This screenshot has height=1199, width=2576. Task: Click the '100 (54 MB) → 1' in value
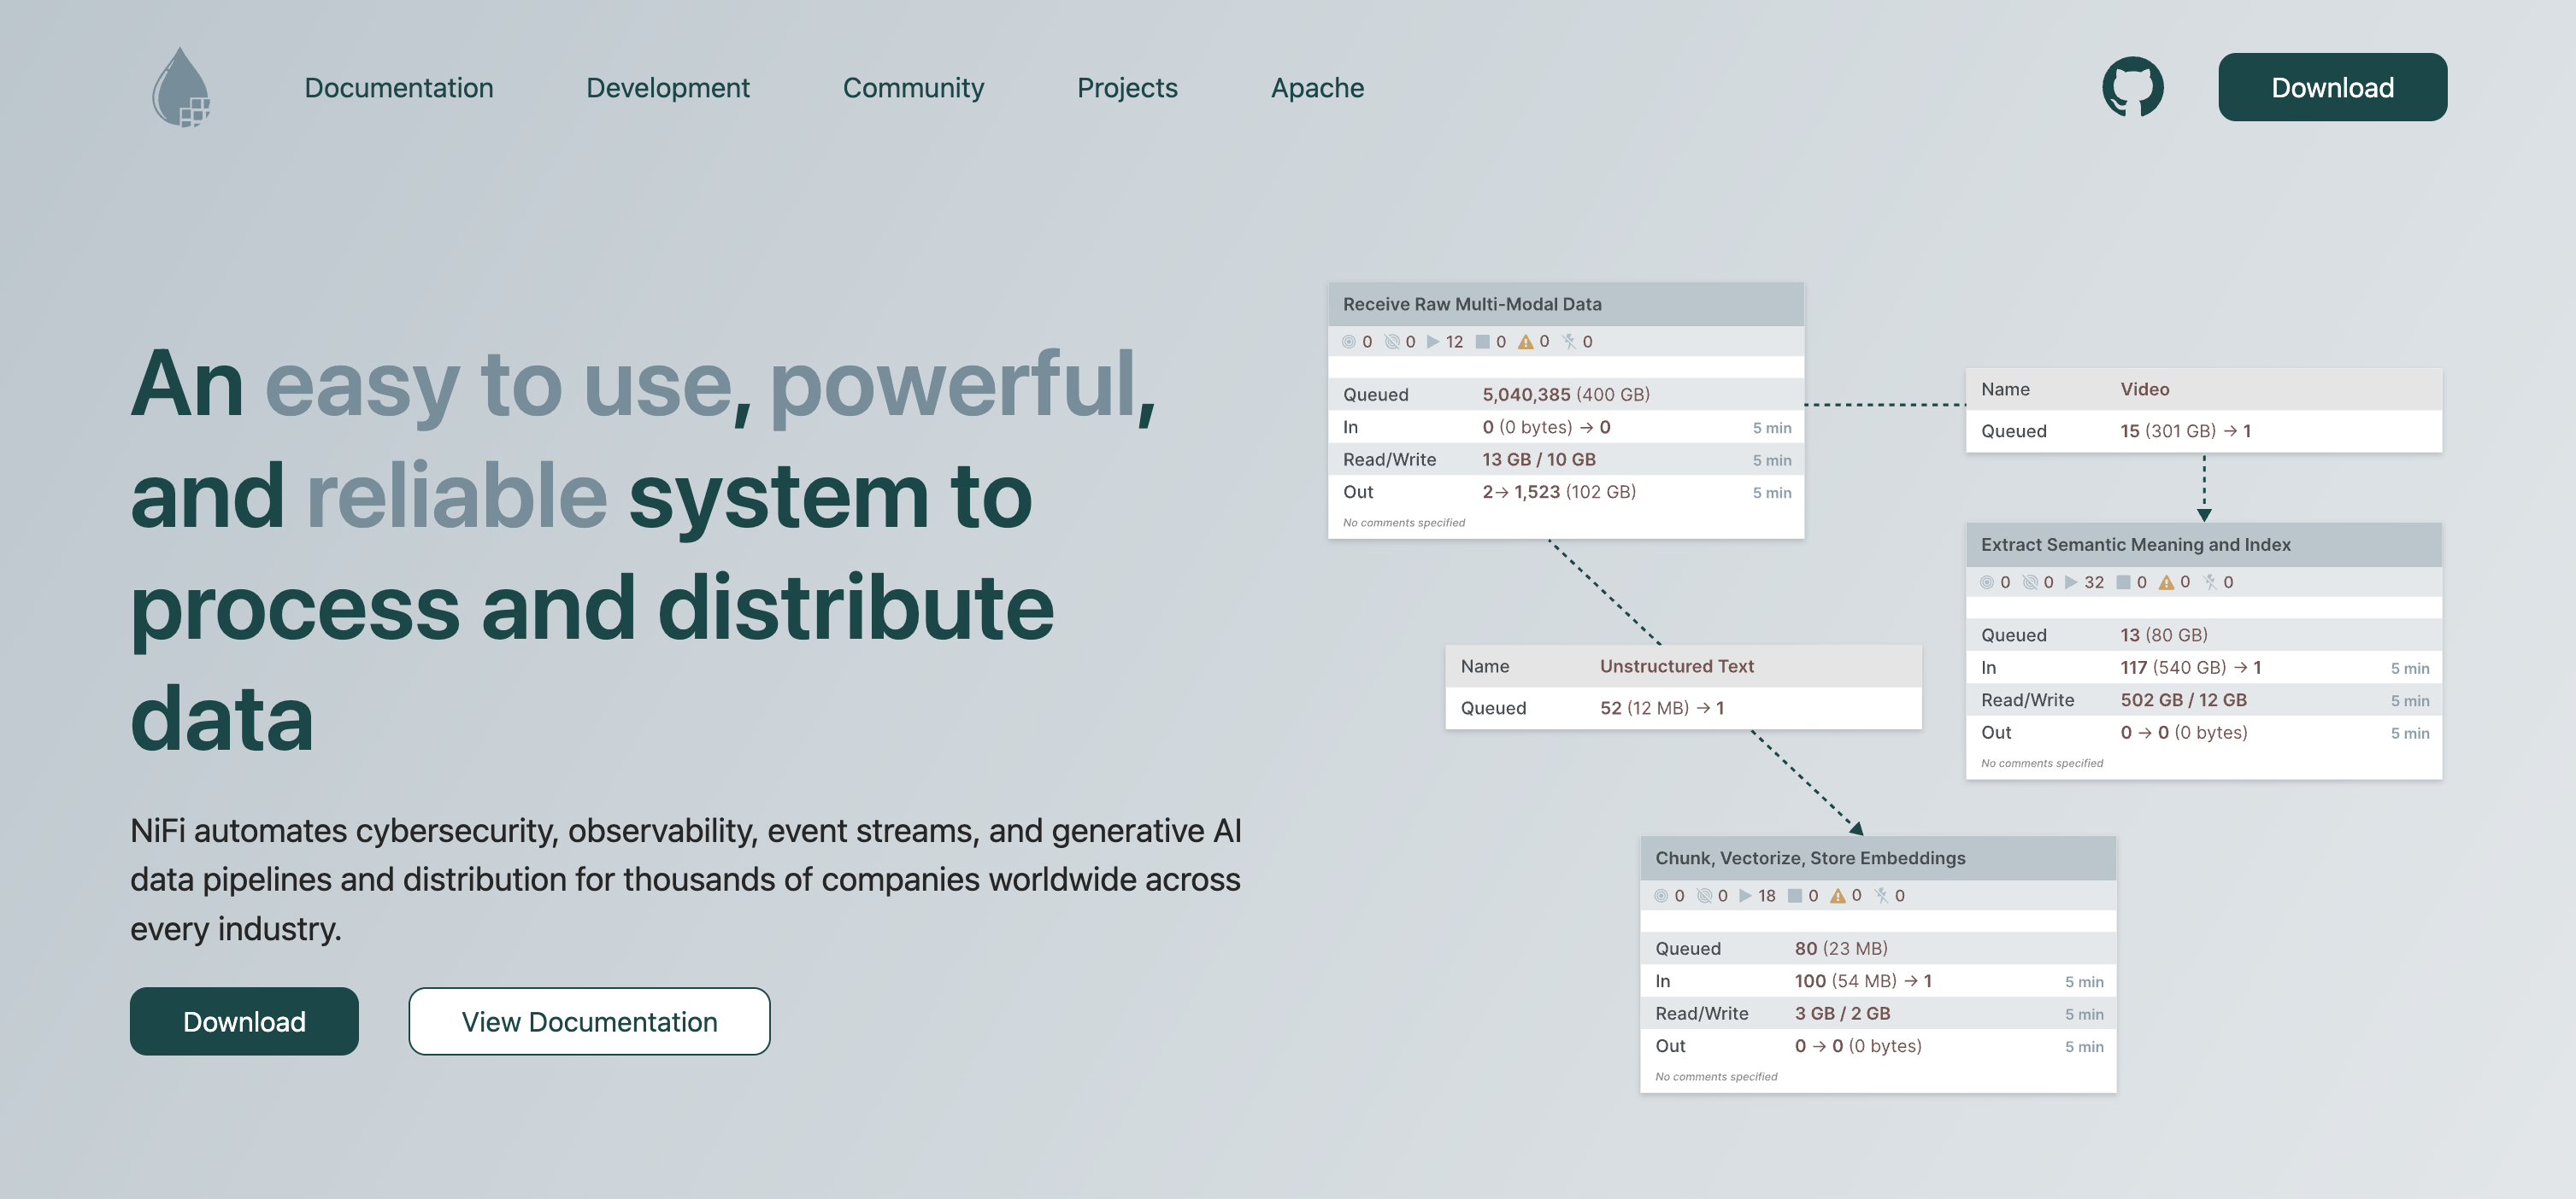pyautogui.click(x=1863, y=981)
